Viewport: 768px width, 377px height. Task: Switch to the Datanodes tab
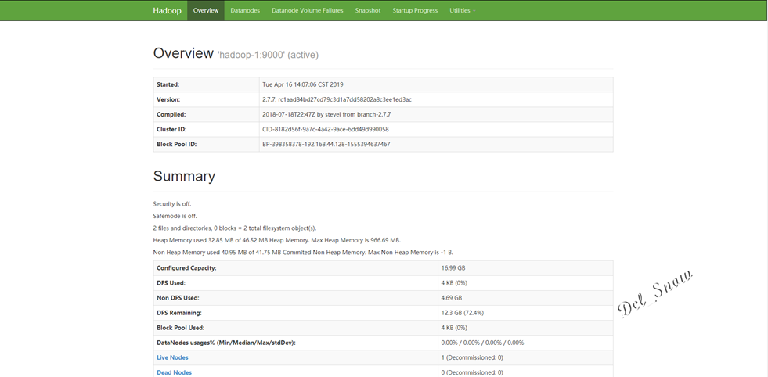pyautogui.click(x=245, y=10)
